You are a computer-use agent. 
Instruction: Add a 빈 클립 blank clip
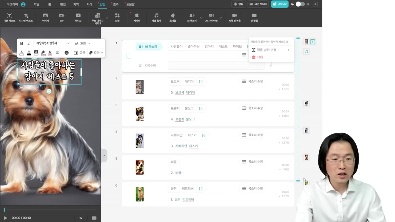point(254,17)
